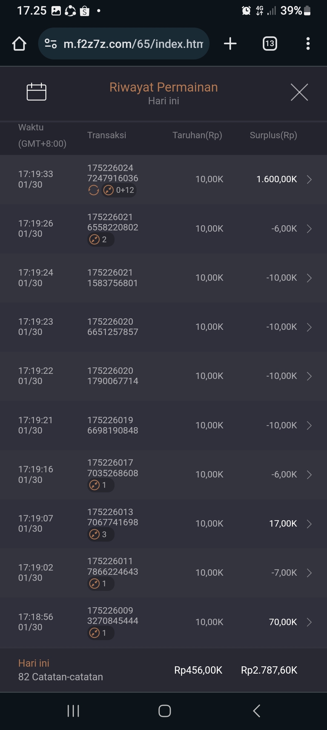Open the browser three-dot menu
The width and height of the screenshot is (327, 730).
point(308,44)
